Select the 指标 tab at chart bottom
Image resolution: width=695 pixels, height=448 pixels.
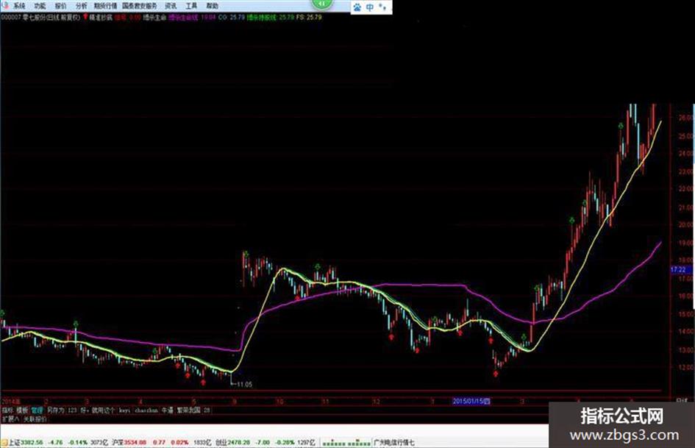[x=7, y=410]
